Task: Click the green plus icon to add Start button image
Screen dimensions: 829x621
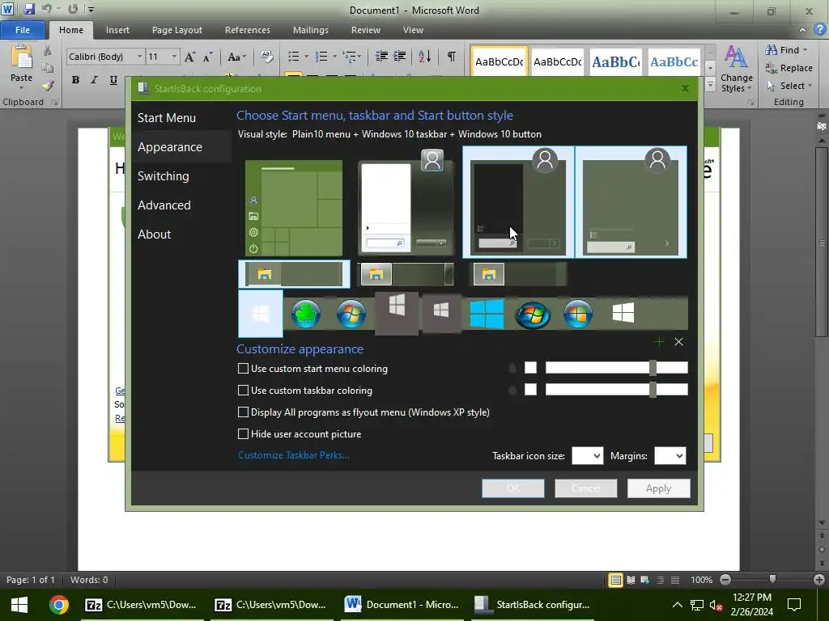Action: (x=659, y=342)
